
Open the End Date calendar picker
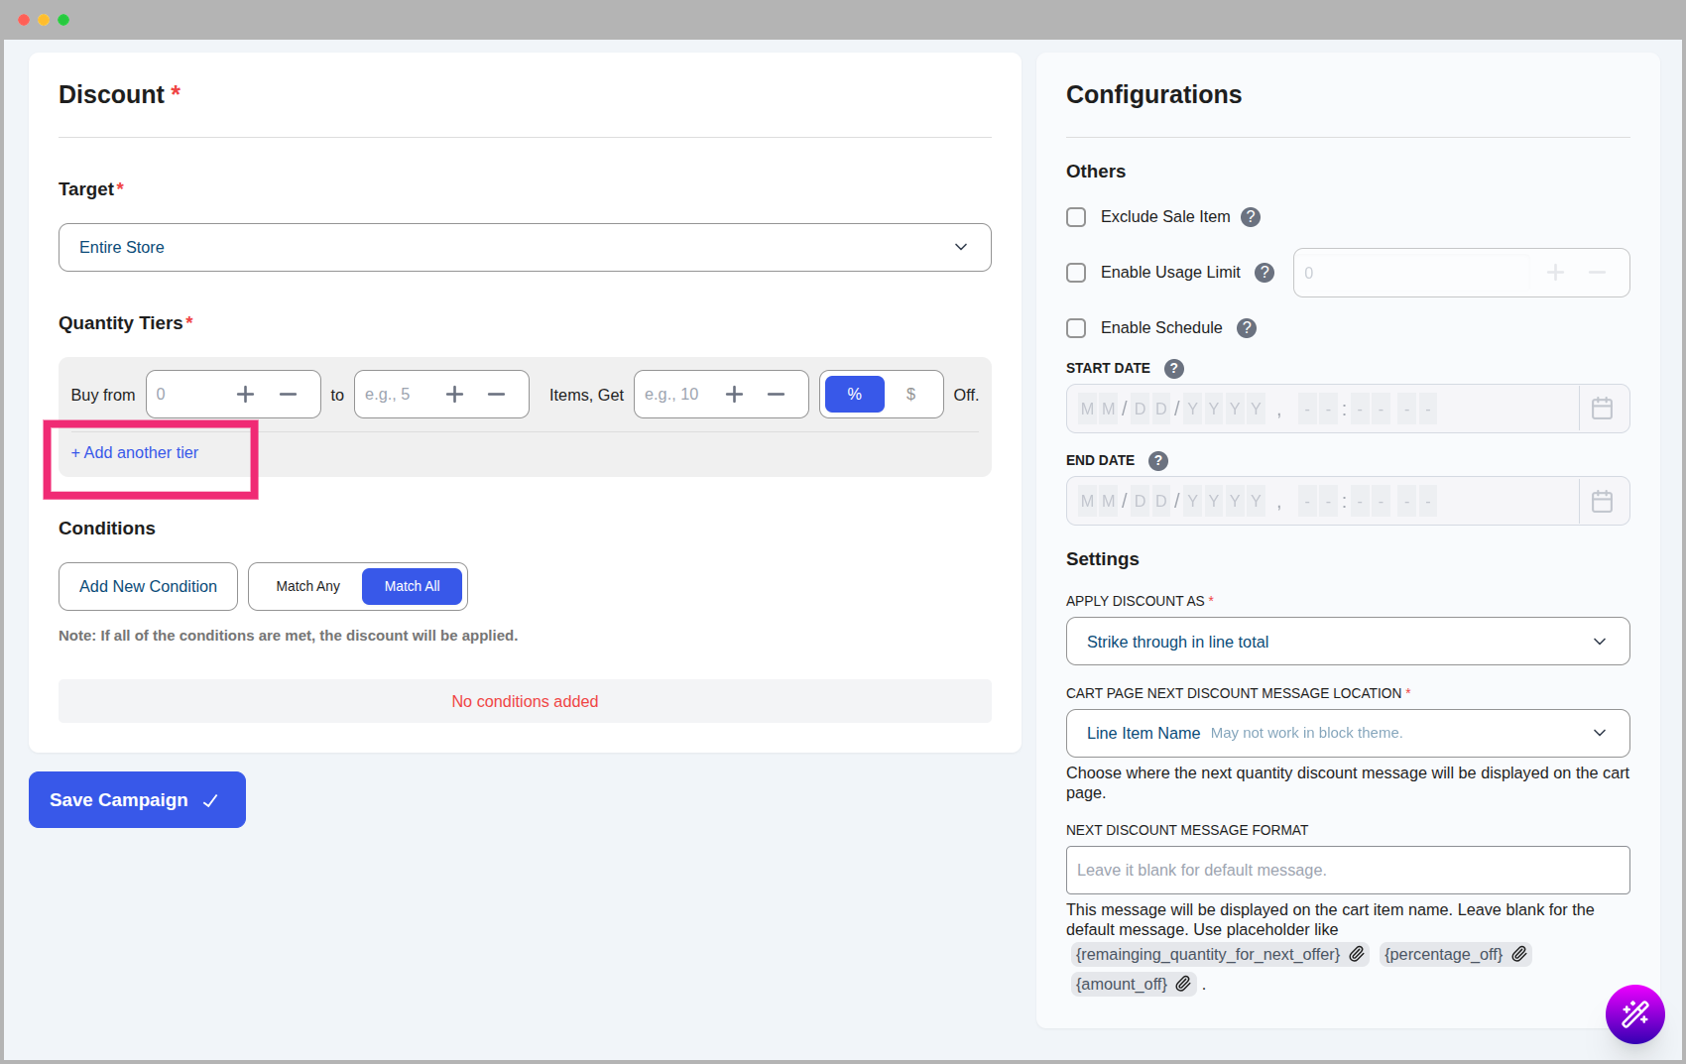[x=1602, y=502]
